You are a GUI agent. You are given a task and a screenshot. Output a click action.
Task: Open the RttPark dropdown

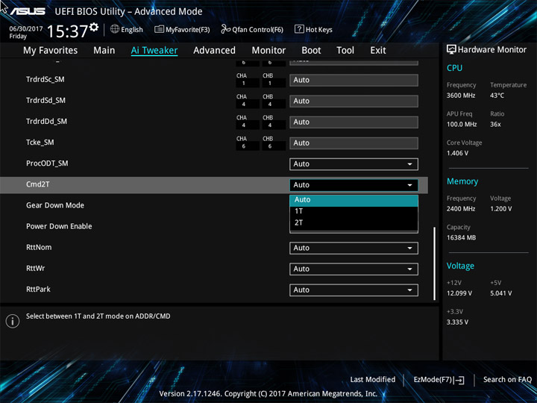pyautogui.click(x=354, y=290)
